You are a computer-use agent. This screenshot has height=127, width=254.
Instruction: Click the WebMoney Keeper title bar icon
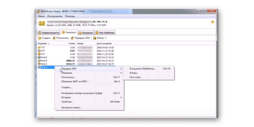(38, 11)
